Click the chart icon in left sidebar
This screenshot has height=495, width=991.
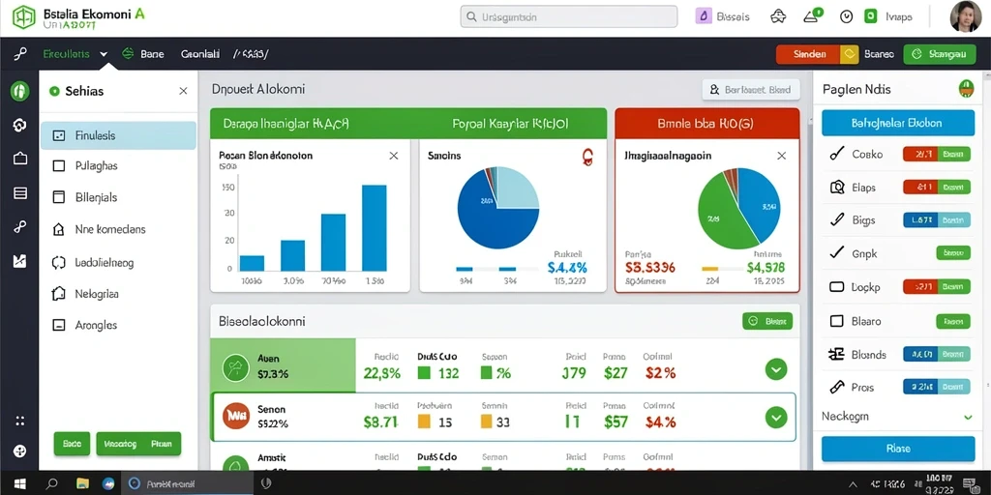[19, 260]
